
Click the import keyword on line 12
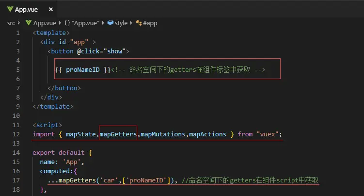44,134
